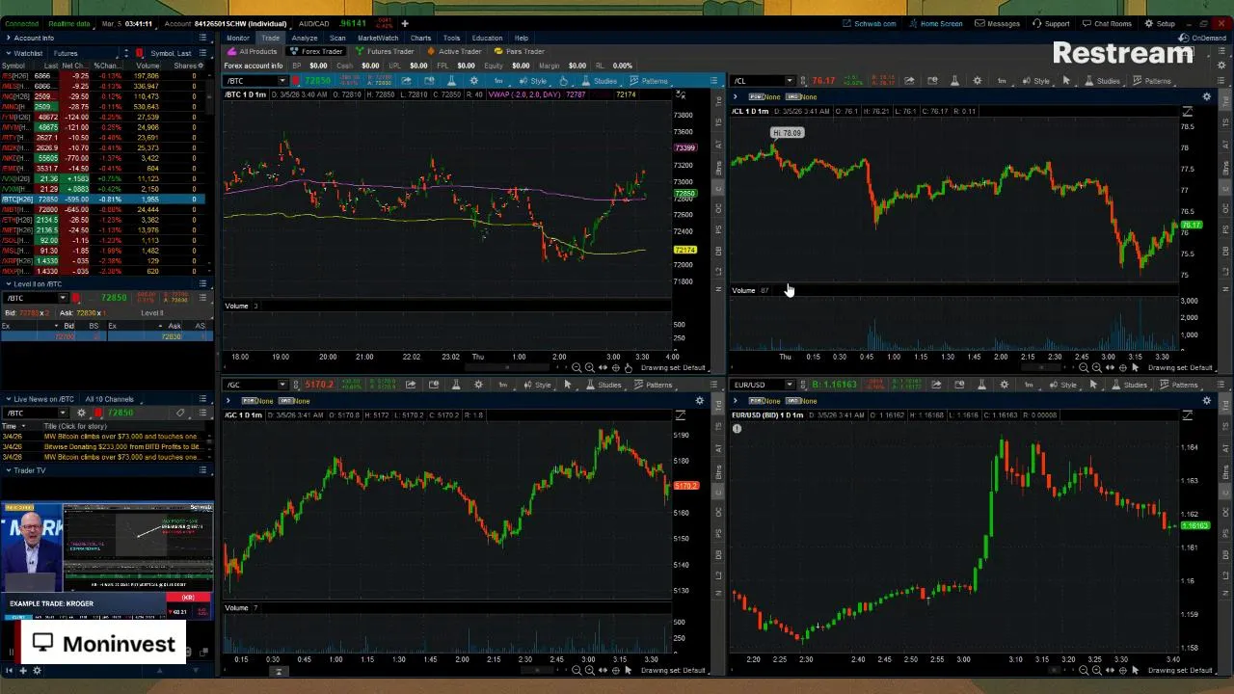The height and width of the screenshot is (694, 1234).
Task: Collapse the Live News on /BTC section
Action: 8,399
